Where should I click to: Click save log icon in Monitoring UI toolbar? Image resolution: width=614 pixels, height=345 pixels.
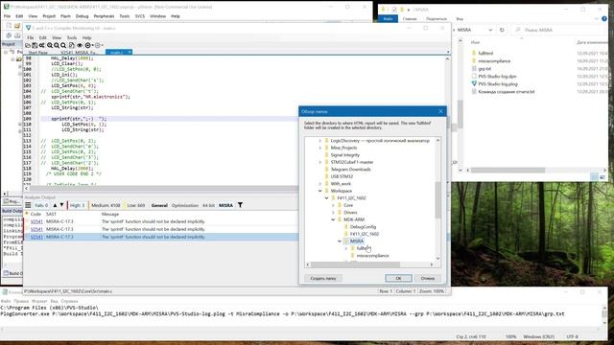35,45
